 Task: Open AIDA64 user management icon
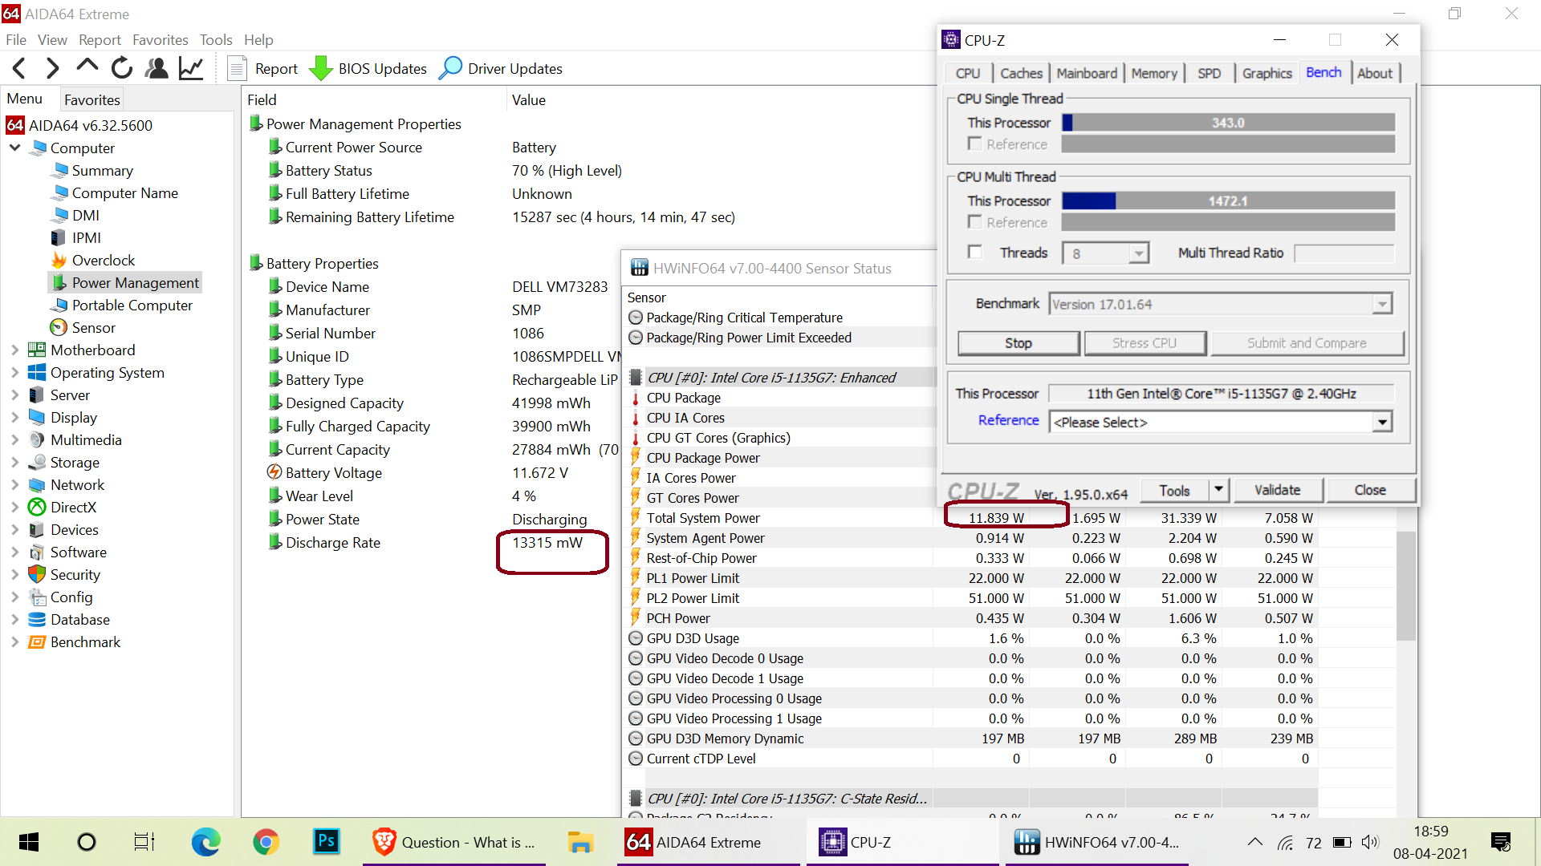[157, 68]
